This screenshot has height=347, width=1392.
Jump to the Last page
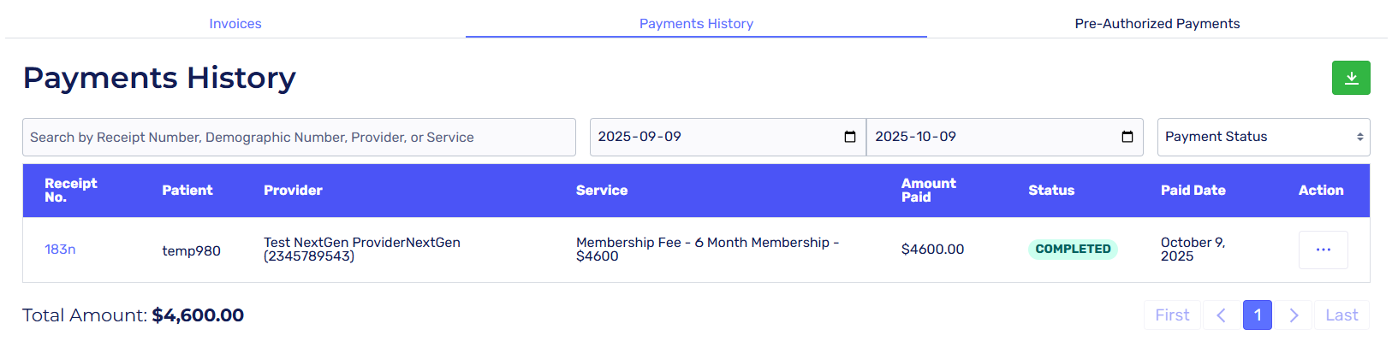pos(1341,315)
